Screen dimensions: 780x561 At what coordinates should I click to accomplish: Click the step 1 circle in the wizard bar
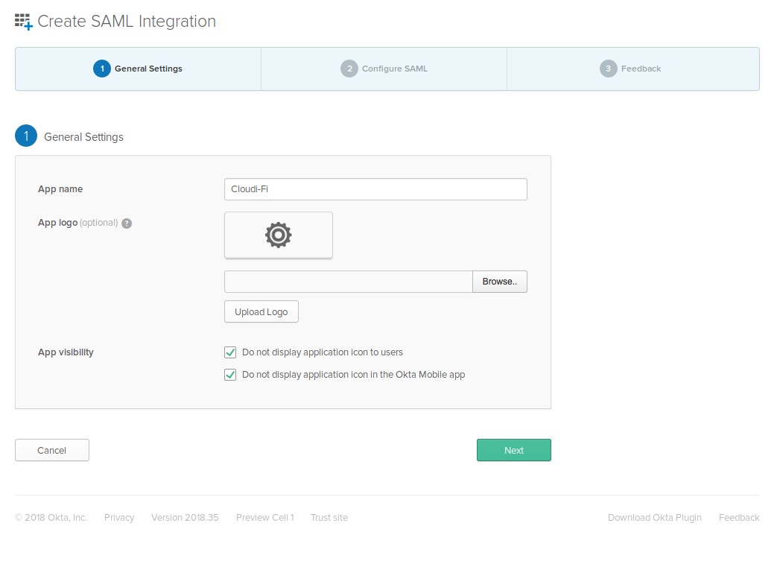[102, 69]
